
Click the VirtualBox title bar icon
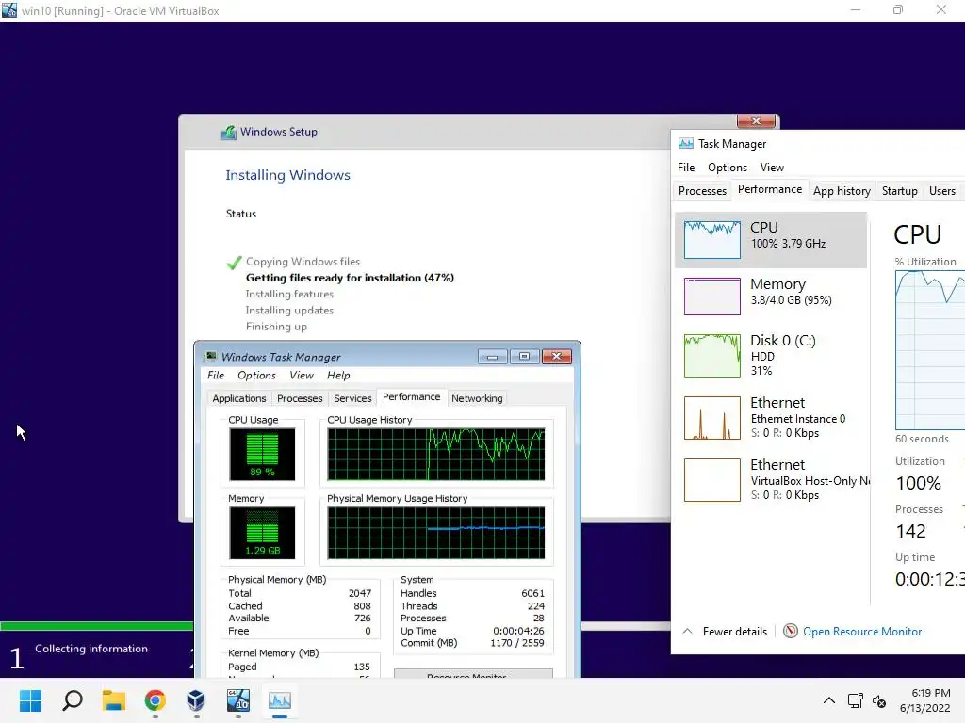(x=9, y=10)
